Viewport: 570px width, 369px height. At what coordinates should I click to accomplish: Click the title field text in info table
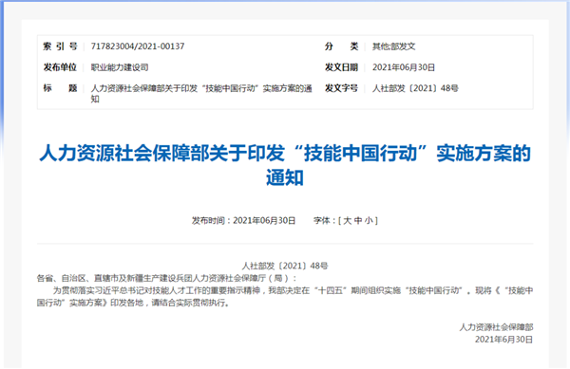[201, 94]
